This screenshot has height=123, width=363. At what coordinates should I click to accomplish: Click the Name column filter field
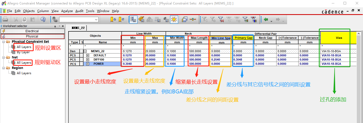(103, 46)
